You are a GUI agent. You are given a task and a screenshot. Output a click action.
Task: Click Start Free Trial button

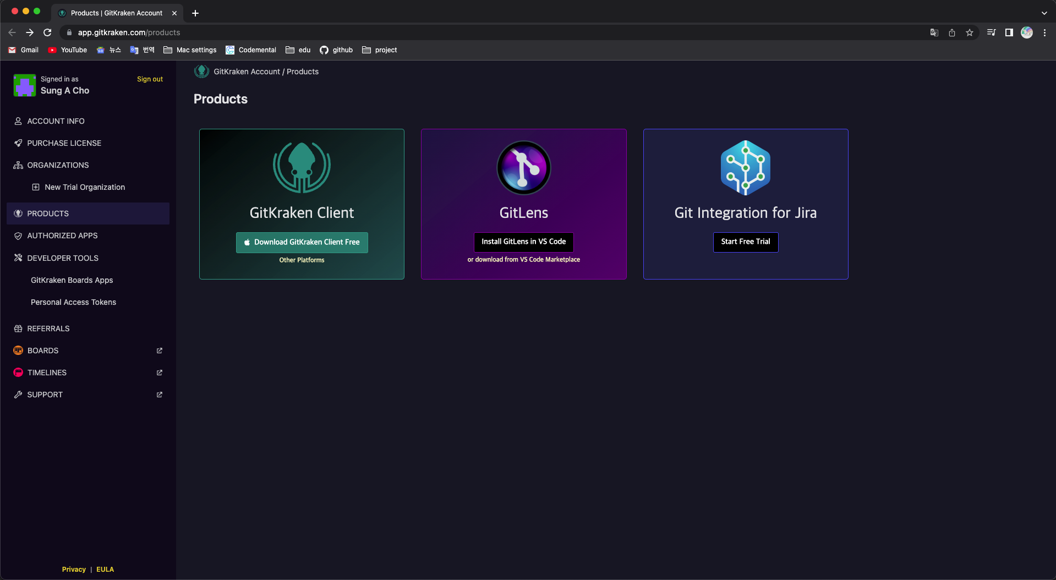[x=746, y=242]
